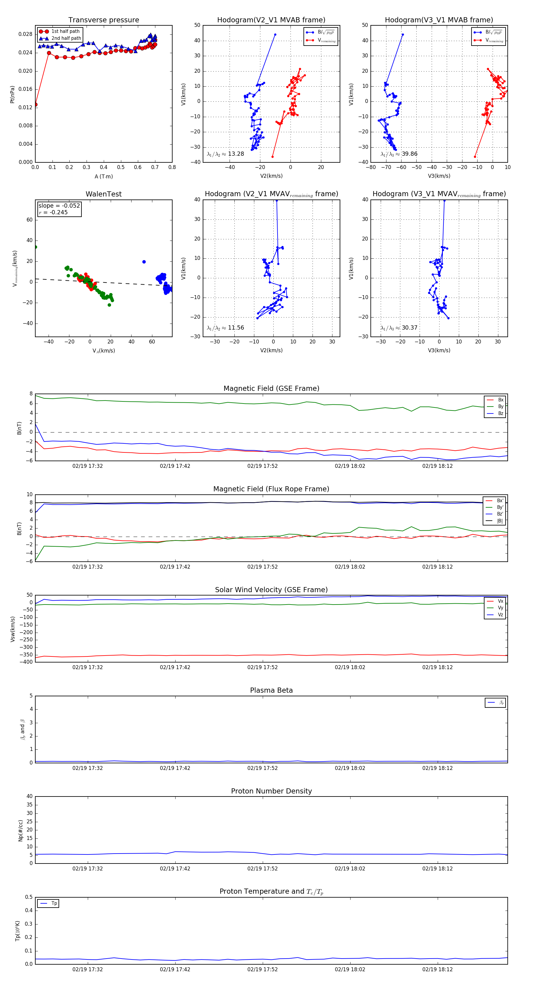
Task: Click the 'Magnetic Field (Flux Rope Frame)' title
Action: click(271, 489)
